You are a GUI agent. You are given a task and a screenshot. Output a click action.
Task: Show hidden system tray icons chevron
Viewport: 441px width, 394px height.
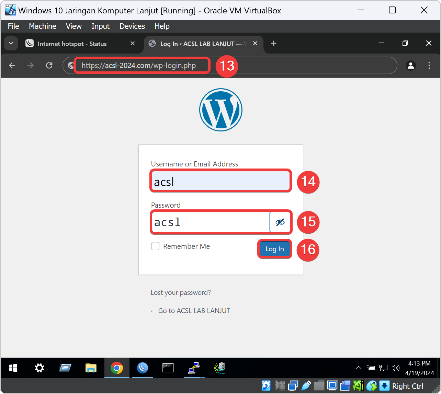tap(358, 368)
